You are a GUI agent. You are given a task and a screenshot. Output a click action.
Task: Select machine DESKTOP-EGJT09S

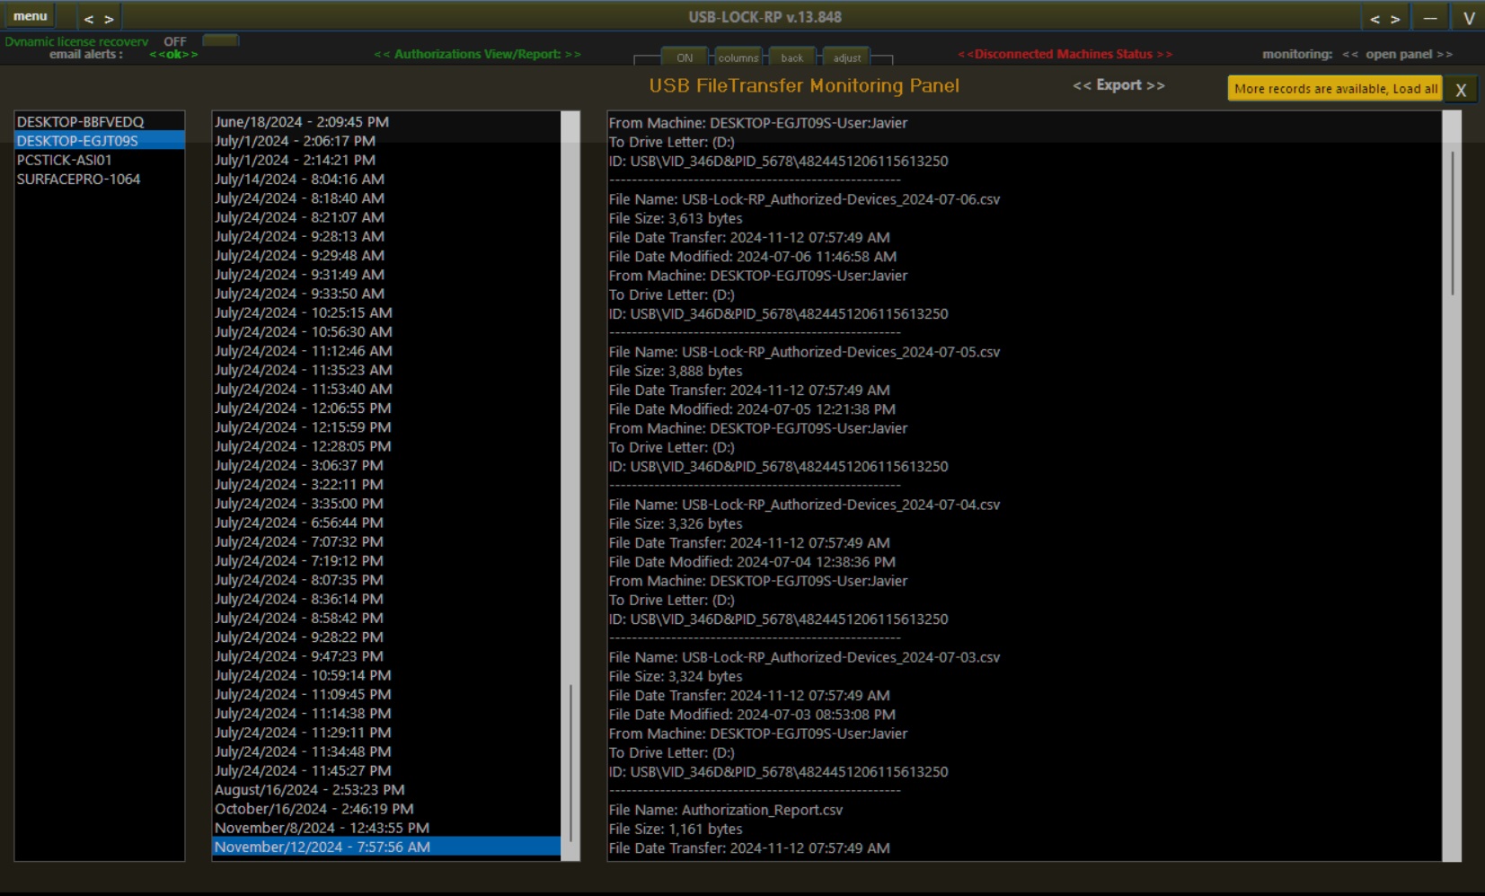pos(100,141)
